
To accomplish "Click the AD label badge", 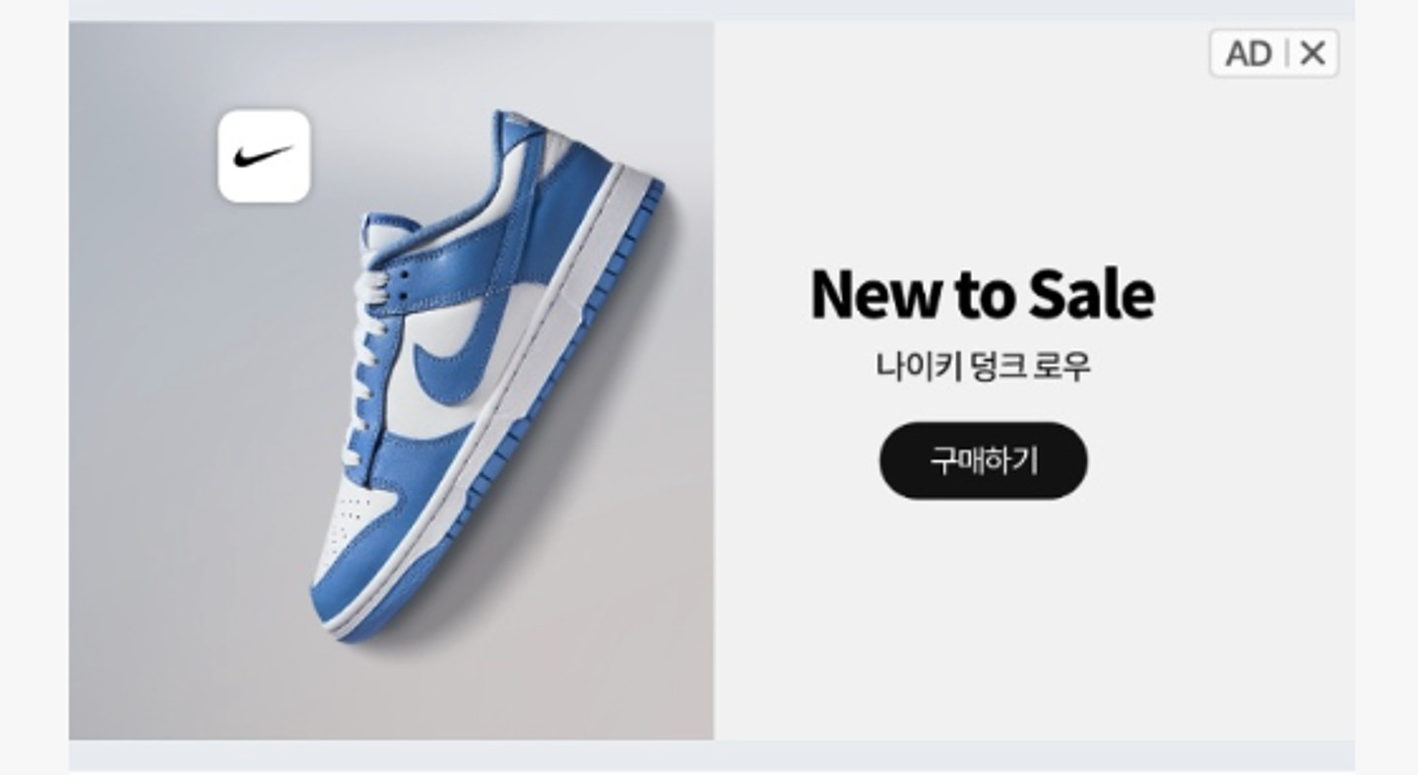I will [x=1248, y=53].
